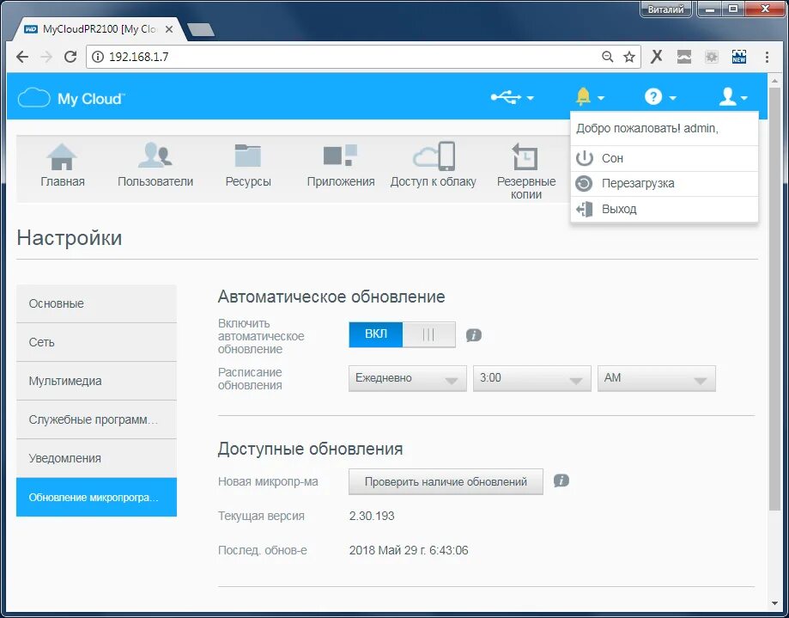Bookmark page with star icon
This screenshot has width=789, height=618.
click(x=629, y=57)
